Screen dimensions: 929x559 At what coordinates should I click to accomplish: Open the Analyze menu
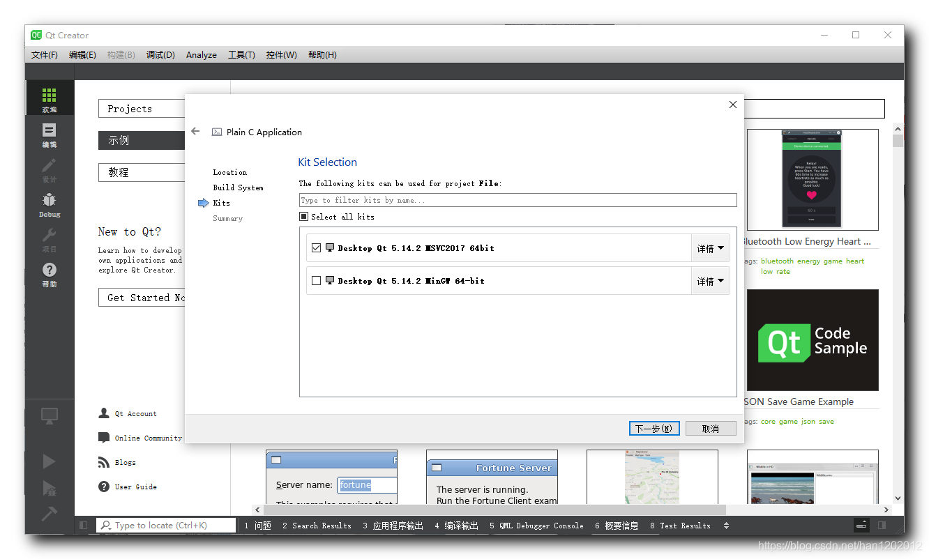[x=202, y=55]
